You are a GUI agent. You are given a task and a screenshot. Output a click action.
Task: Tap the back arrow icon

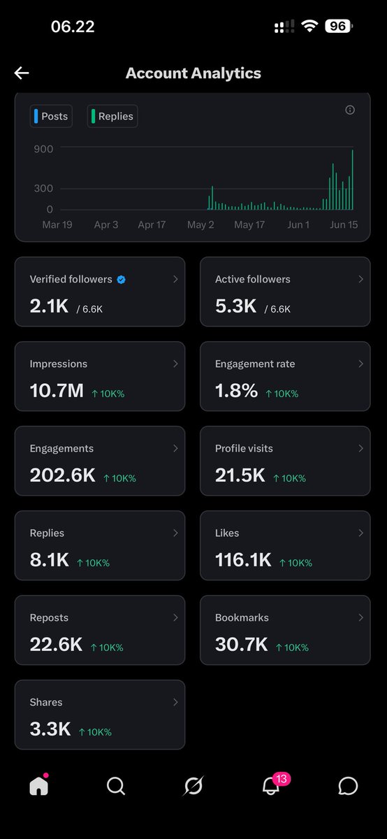click(22, 73)
